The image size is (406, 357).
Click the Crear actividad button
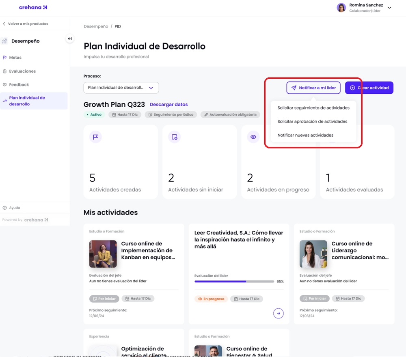pyautogui.click(x=369, y=88)
